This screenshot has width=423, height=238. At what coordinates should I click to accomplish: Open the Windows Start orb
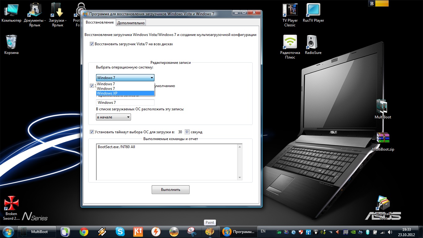(8, 231)
